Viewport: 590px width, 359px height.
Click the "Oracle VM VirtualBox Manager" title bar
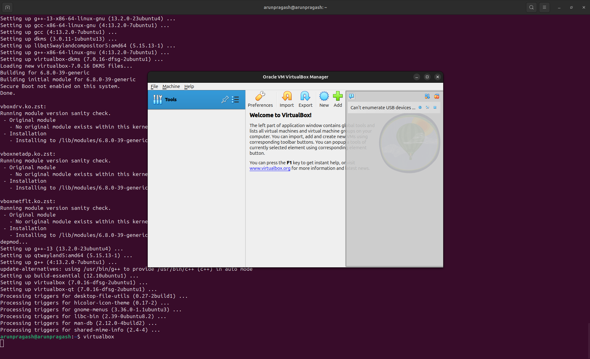point(295,77)
